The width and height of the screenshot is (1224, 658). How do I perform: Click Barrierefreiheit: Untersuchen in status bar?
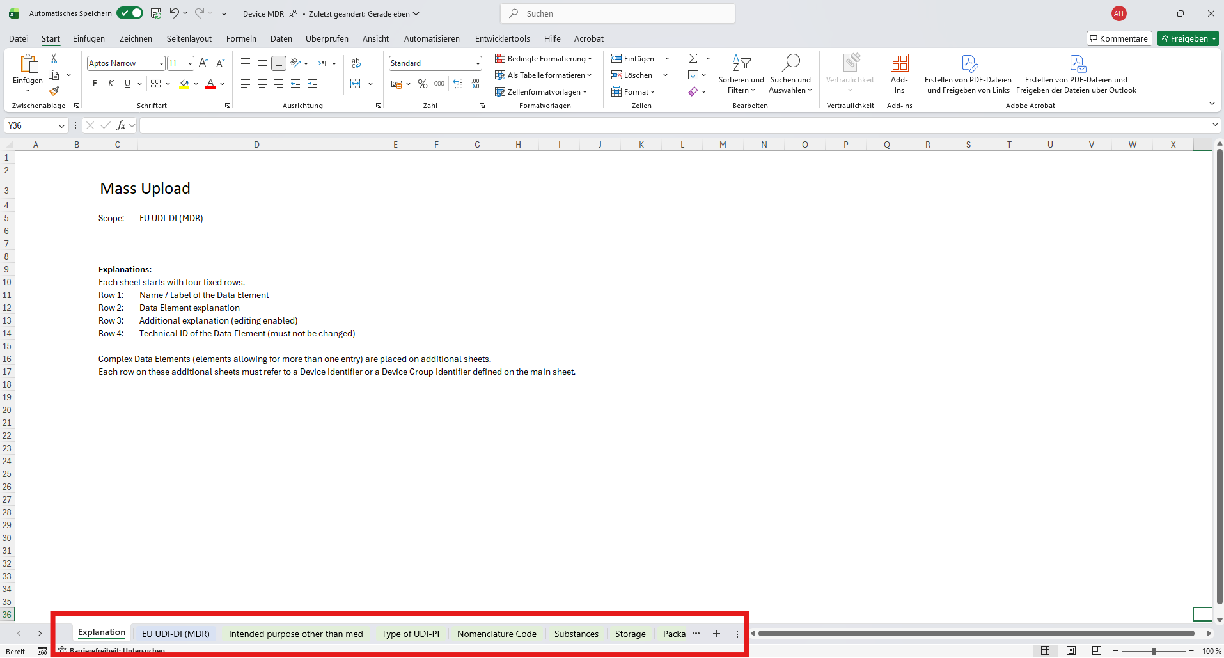click(x=111, y=651)
